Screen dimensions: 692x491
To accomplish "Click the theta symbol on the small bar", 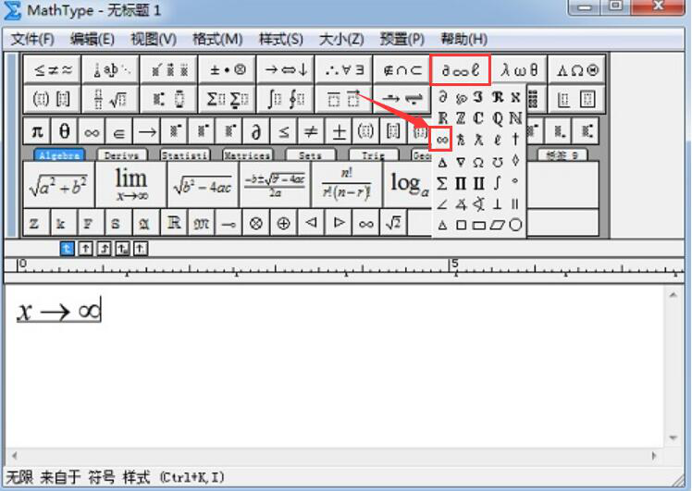I will click(65, 131).
